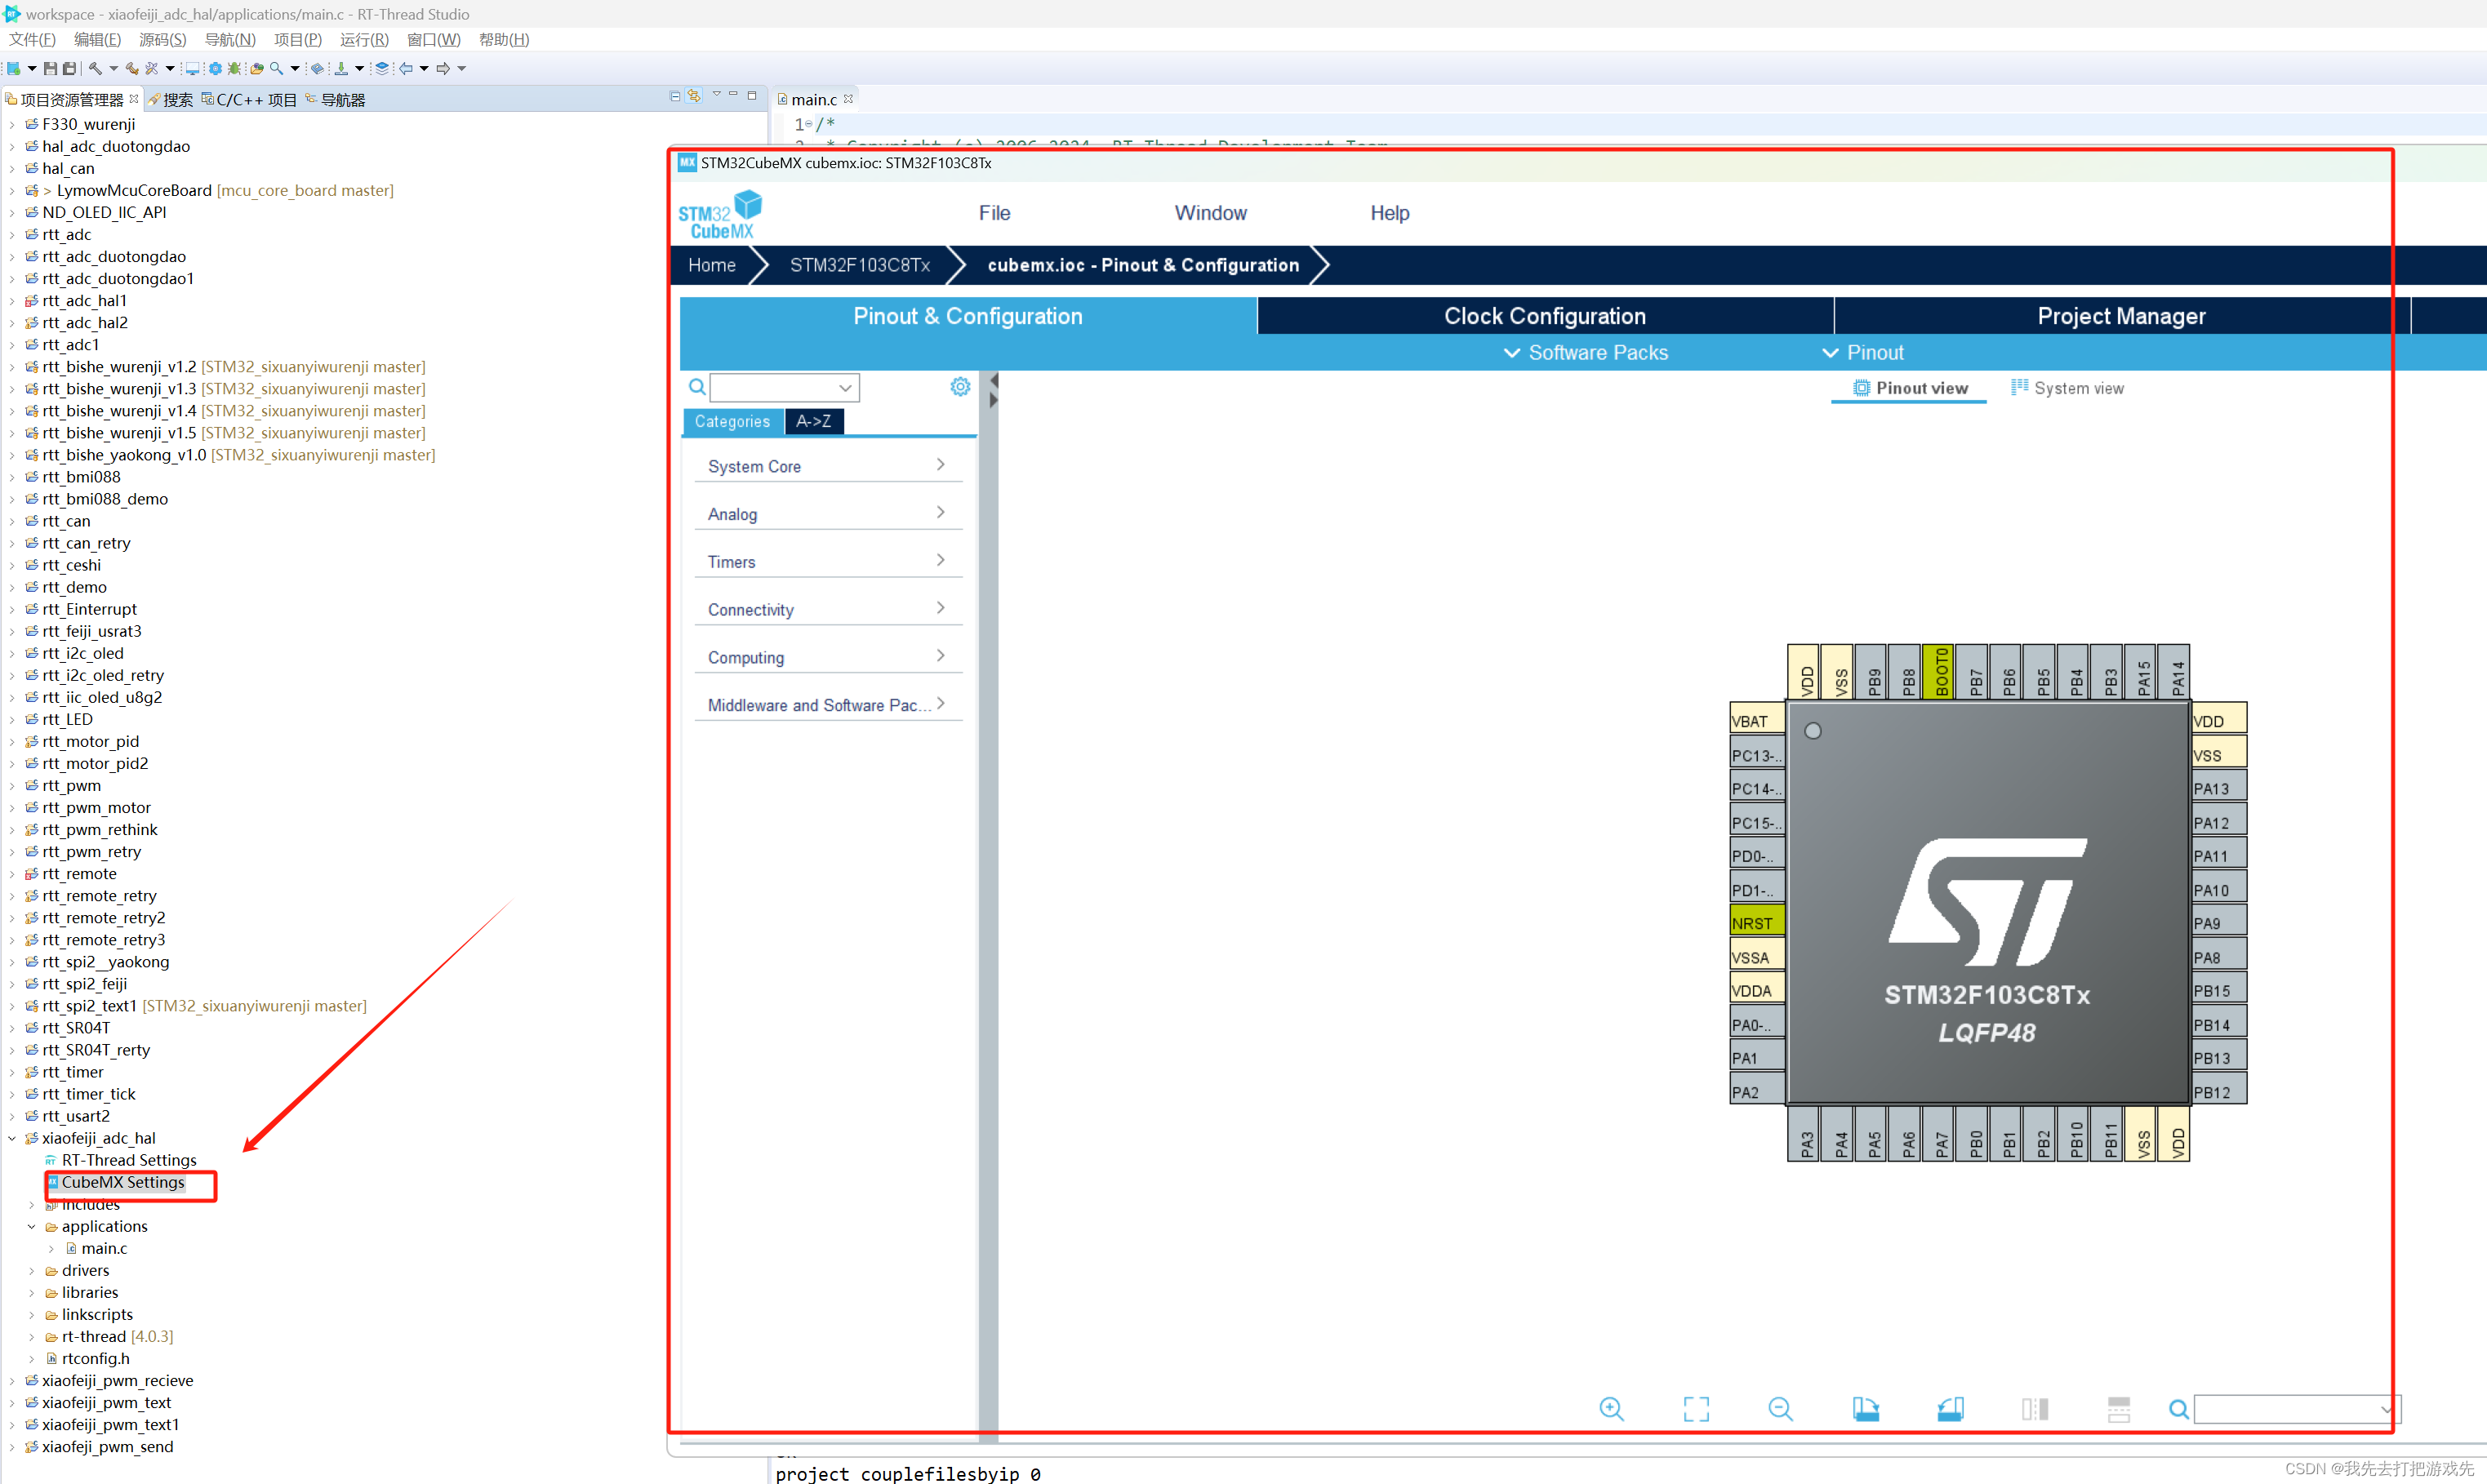The height and width of the screenshot is (1484, 2487).
Task: Open the 项目(P) menu
Action: 298,40
